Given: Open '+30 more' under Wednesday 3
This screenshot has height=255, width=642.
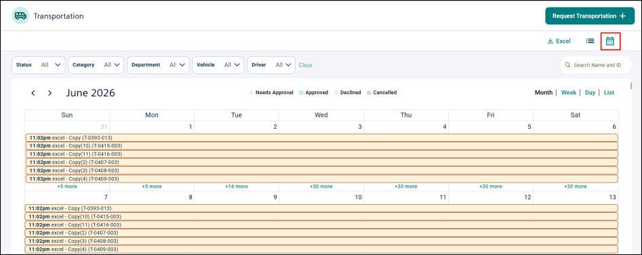Looking at the screenshot, I should click(x=321, y=187).
